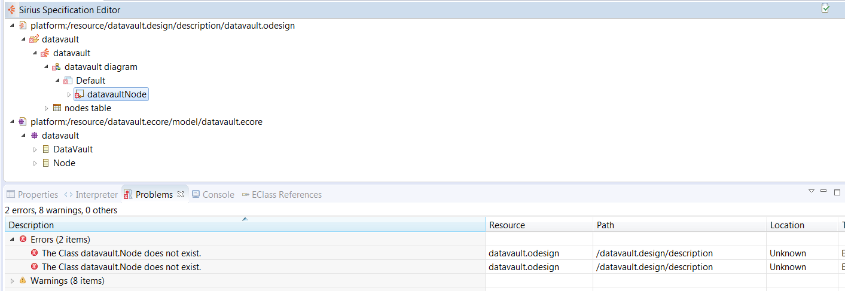Click the Sirius Specification Editor logo icon
Image resolution: width=845 pixels, height=291 pixels.
[11, 10]
